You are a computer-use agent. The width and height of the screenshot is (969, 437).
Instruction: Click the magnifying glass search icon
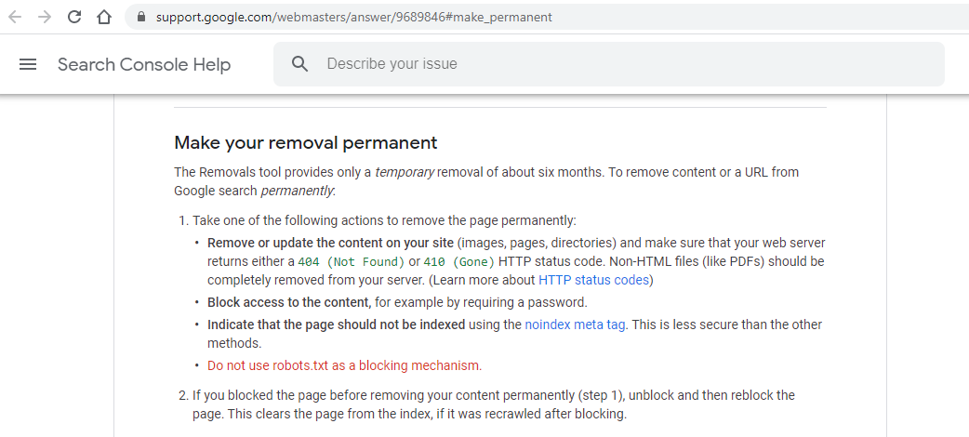click(x=299, y=63)
